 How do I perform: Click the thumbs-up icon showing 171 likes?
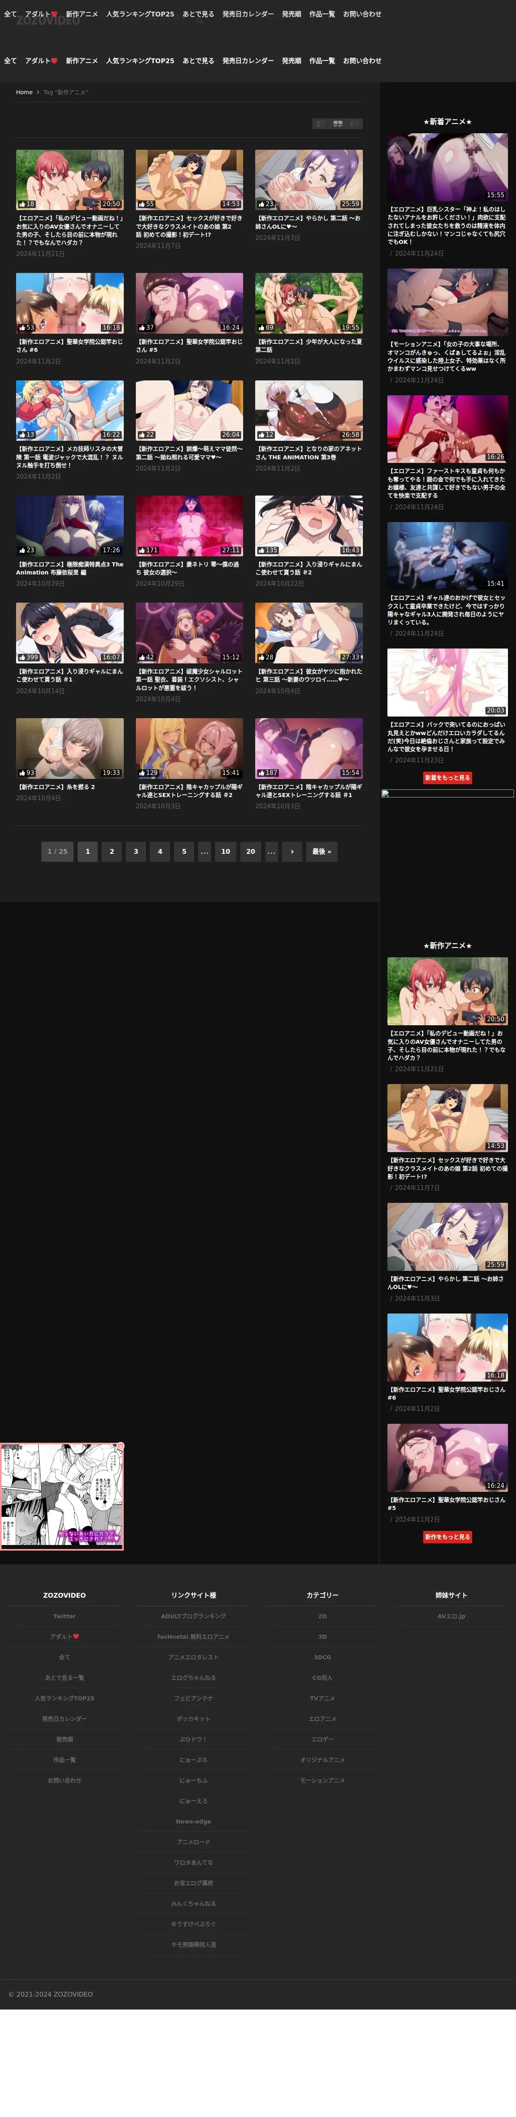tap(142, 551)
